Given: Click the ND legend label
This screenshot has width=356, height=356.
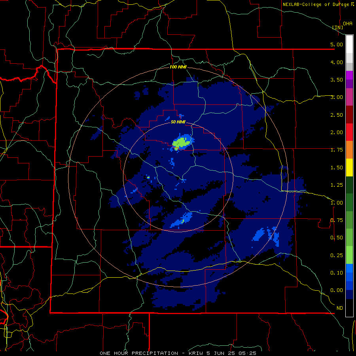Looking at the screenshot, I should pyautogui.click(x=340, y=308).
